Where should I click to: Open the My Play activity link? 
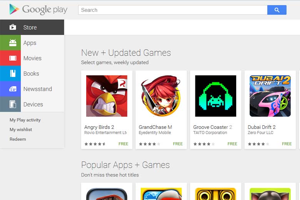25,120
